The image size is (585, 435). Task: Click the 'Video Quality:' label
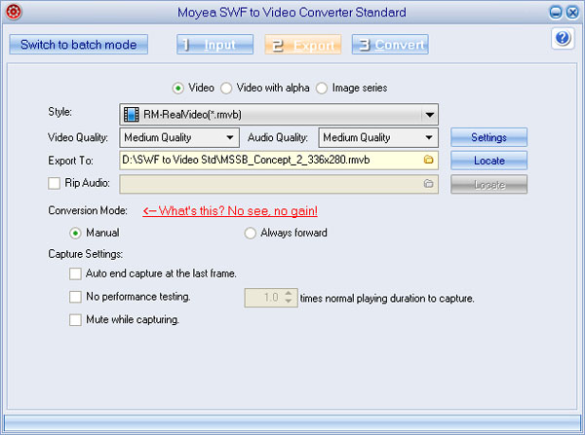coord(78,138)
